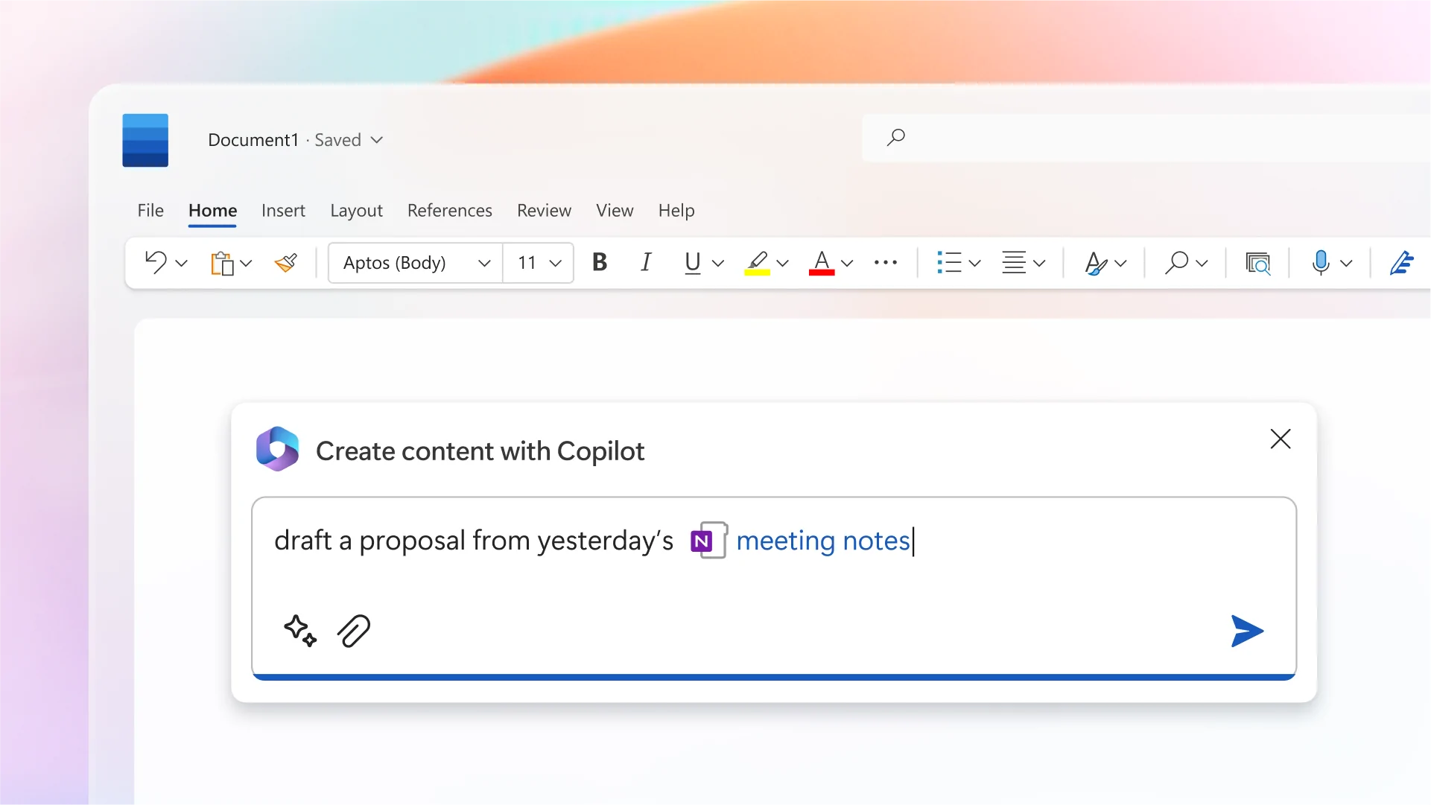1431x805 pixels.
Task: Click the sparkle prompt suggestions icon
Action: (x=300, y=631)
